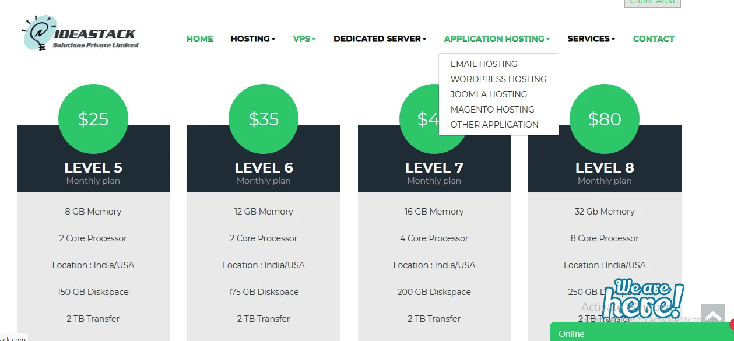Open the Contact page link
This screenshot has width=734, height=341.
(654, 39)
